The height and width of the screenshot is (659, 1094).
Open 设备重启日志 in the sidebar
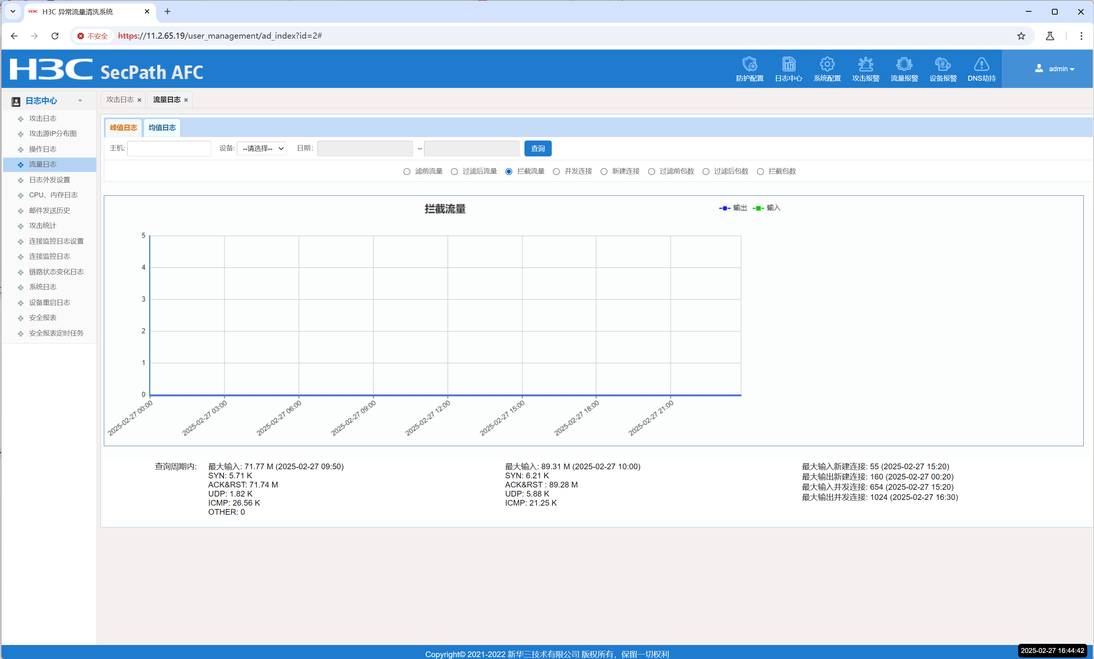49,302
